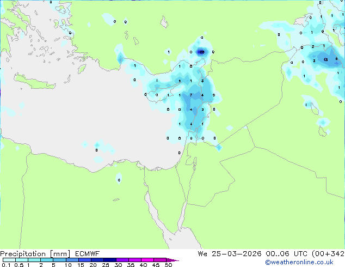
Task: Click legend label '0.1'
Action: coord(6,265)
